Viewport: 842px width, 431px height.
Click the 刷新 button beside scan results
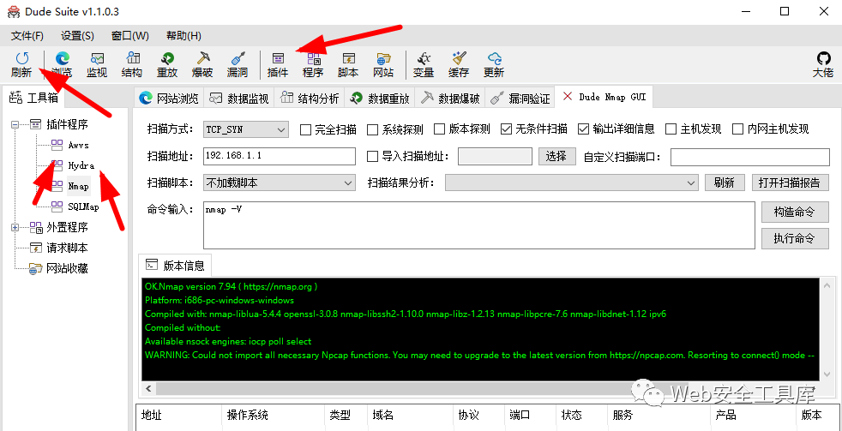725,183
